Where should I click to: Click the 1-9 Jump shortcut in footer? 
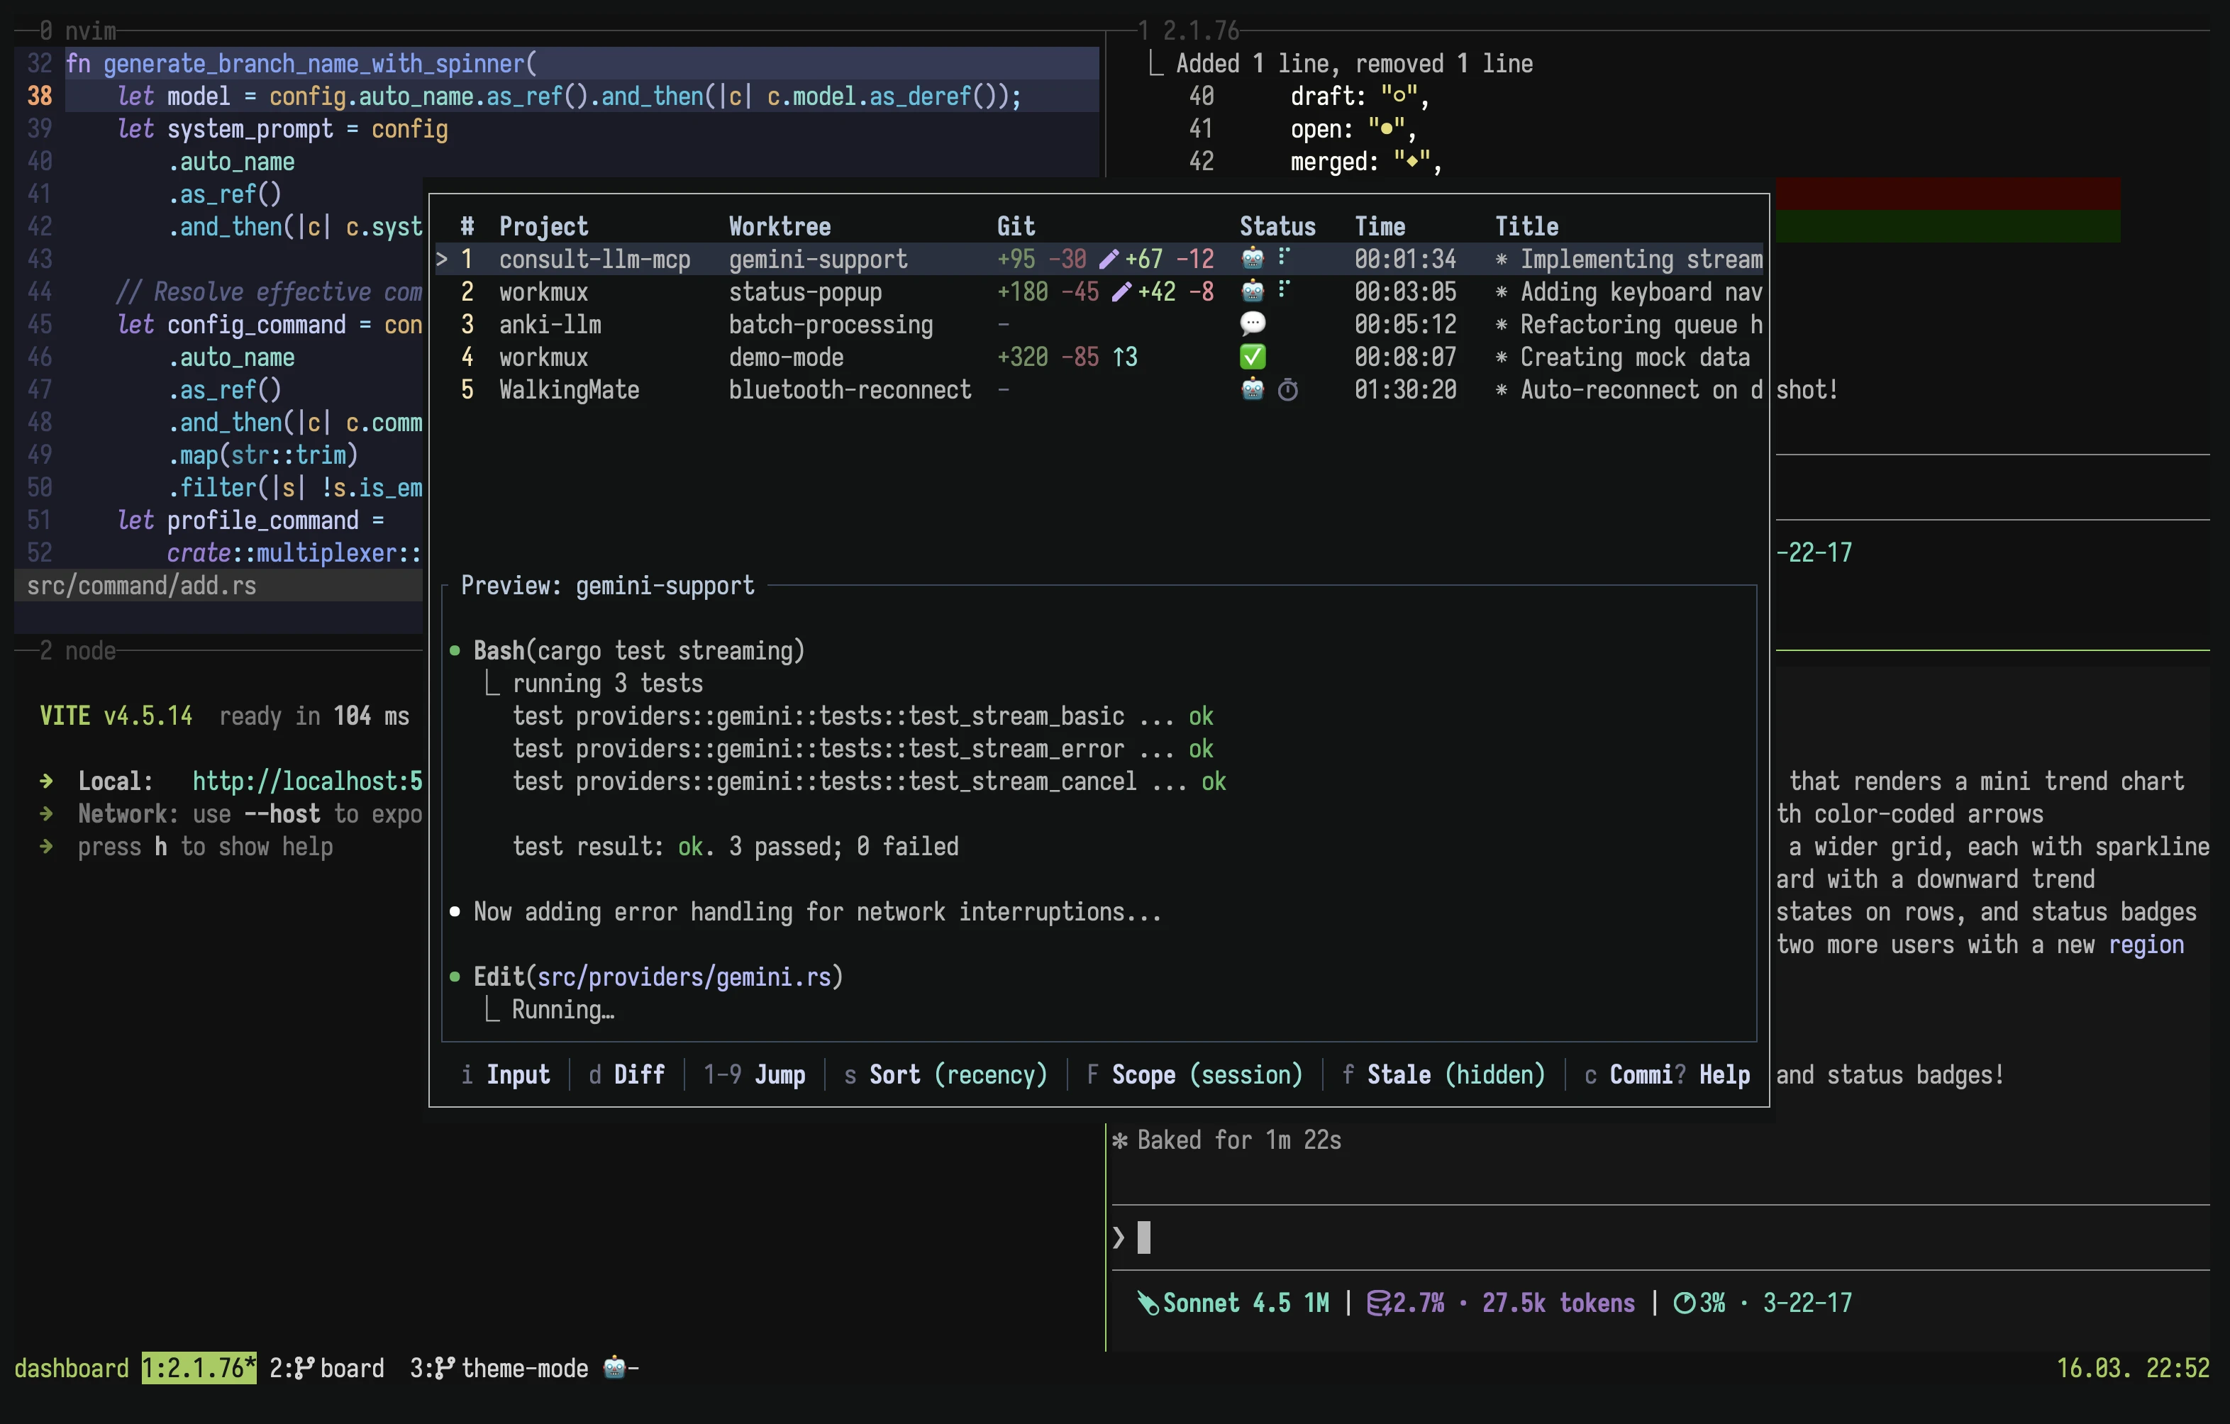pyautogui.click(x=754, y=1074)
